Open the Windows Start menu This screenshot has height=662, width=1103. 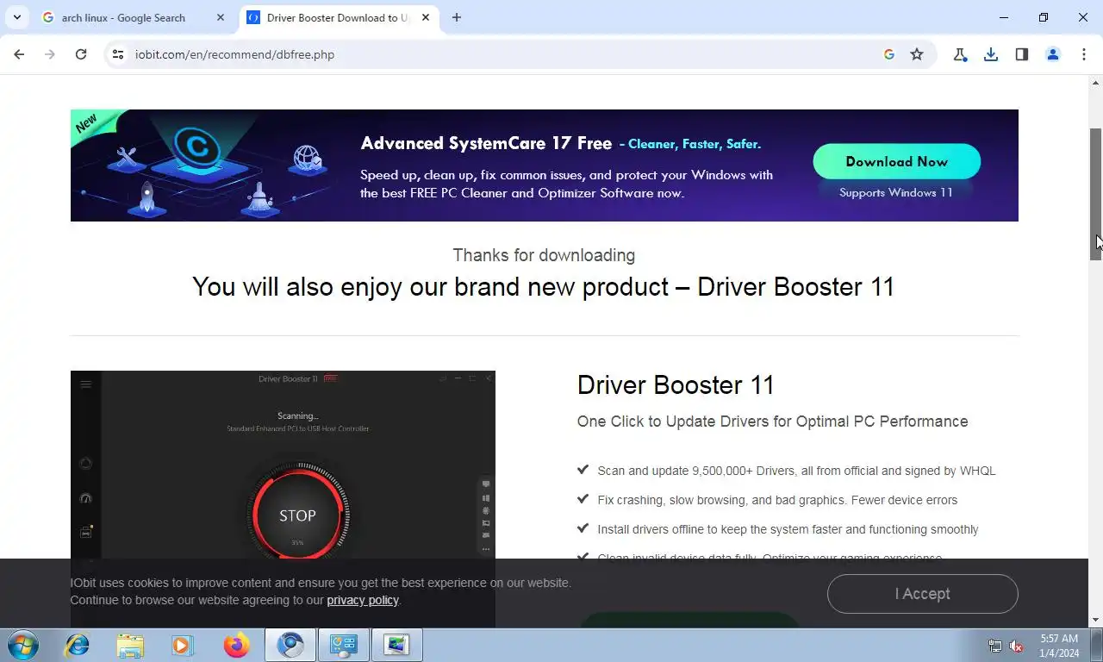23,645
